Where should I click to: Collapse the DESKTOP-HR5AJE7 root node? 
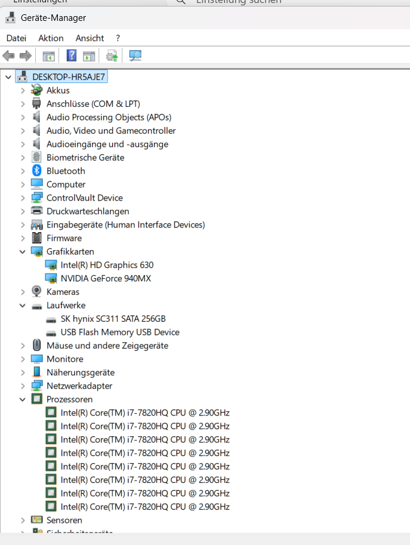(8, 77)
